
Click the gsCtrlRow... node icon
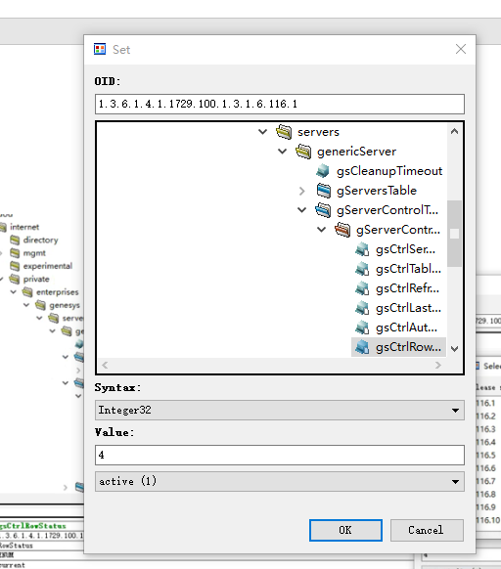pyautogui.click(x=362, y=347)
